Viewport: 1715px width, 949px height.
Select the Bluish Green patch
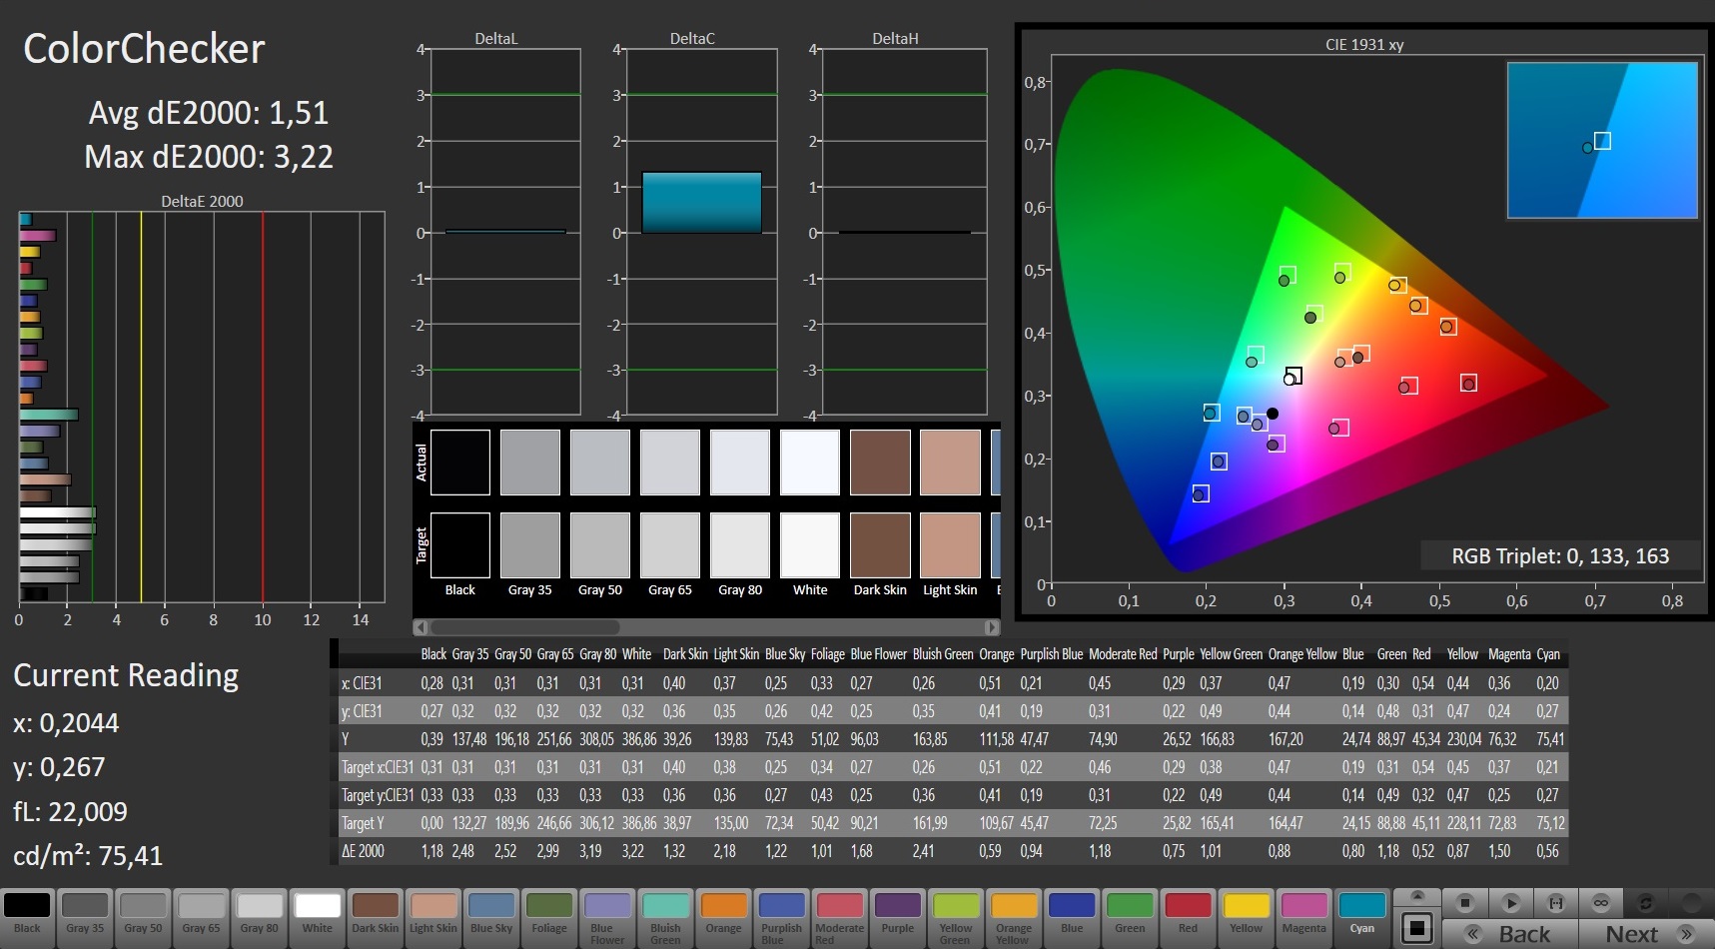pos(665,915)
